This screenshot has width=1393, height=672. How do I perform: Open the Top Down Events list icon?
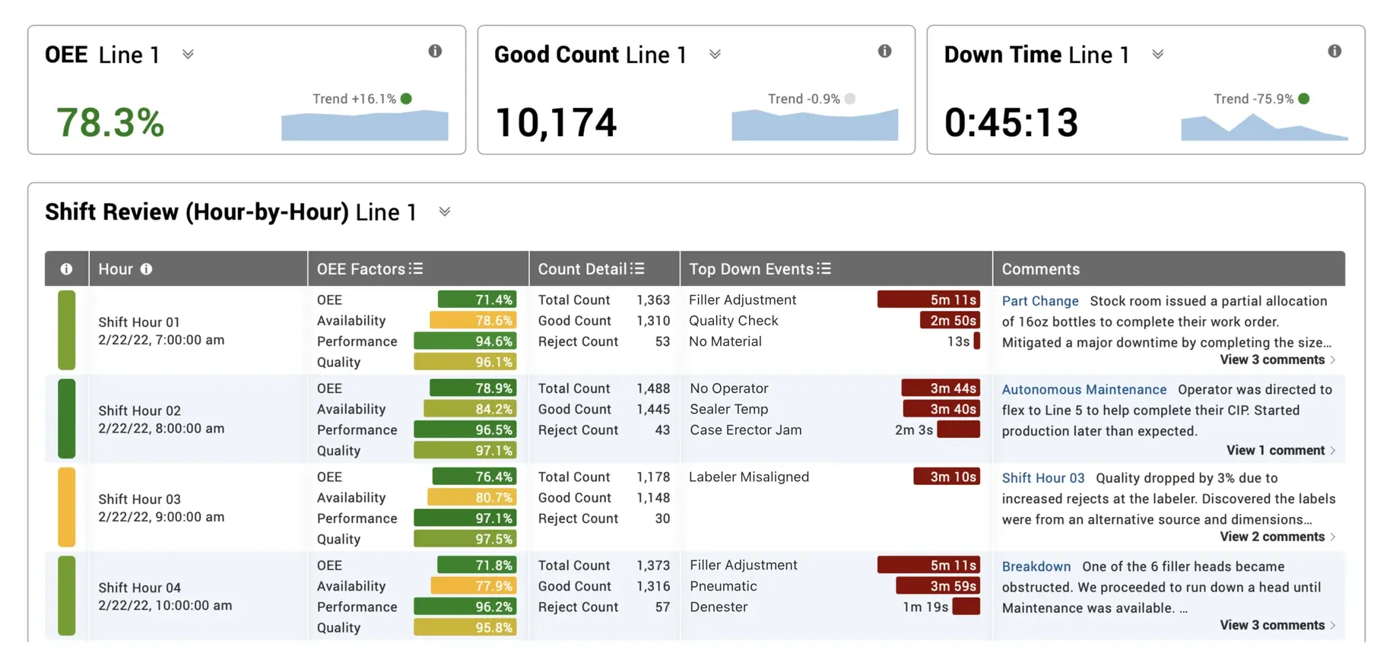tap(824, 268)
